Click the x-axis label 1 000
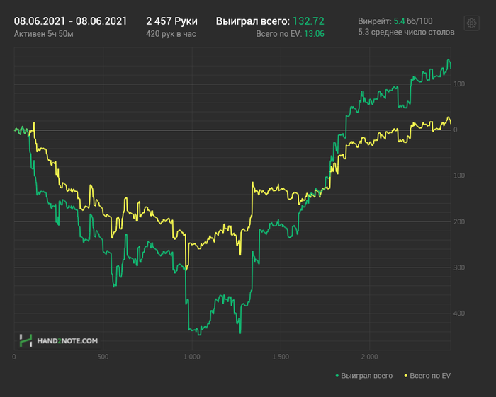This screenshot has height=397, width=496. [192, 357]
